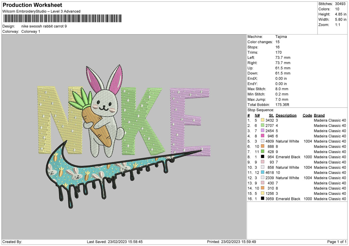Click the N# column header
Image resolution: width=349 pixels, height=246 pixels.
click(257, 115)
